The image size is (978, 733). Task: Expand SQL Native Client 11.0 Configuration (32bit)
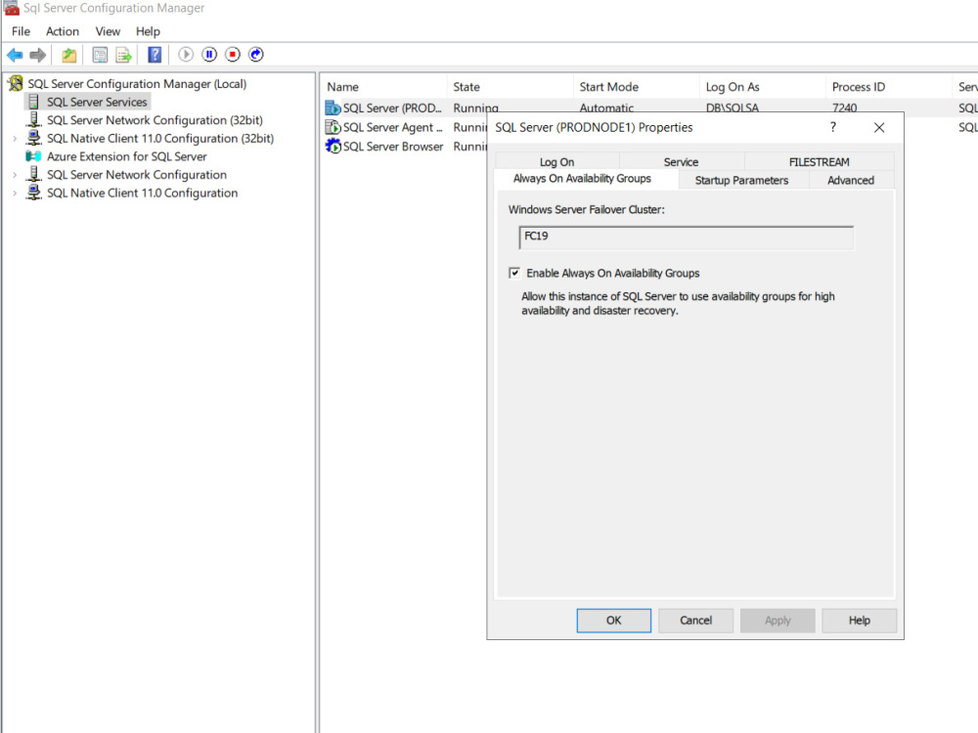click(x=15, y=139)
